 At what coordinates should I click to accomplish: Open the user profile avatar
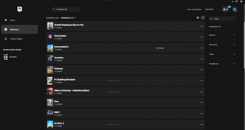pyautogui.click(x=235, y=9)
